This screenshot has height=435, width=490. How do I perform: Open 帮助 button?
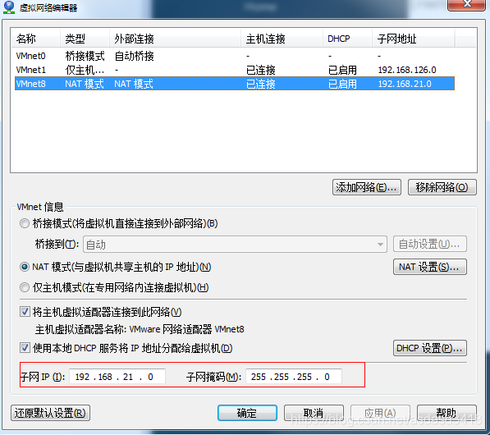click(446, 413)
